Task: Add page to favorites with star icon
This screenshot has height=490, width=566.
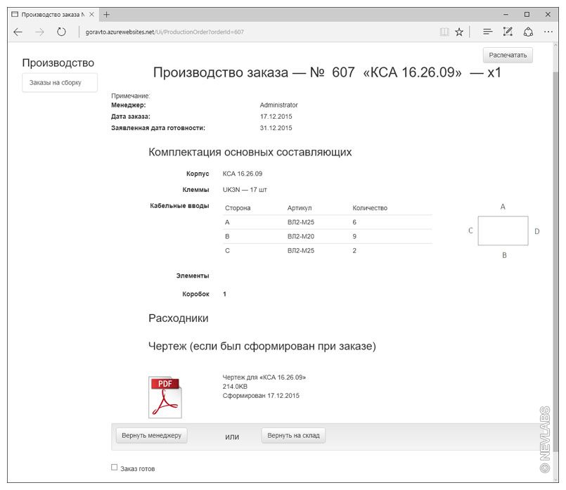Action: [459, 32]
